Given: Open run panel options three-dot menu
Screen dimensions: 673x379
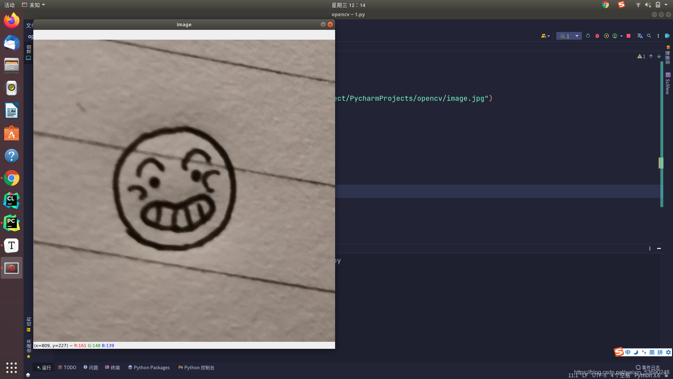Looking at the screenshot, I should (650, 248).
